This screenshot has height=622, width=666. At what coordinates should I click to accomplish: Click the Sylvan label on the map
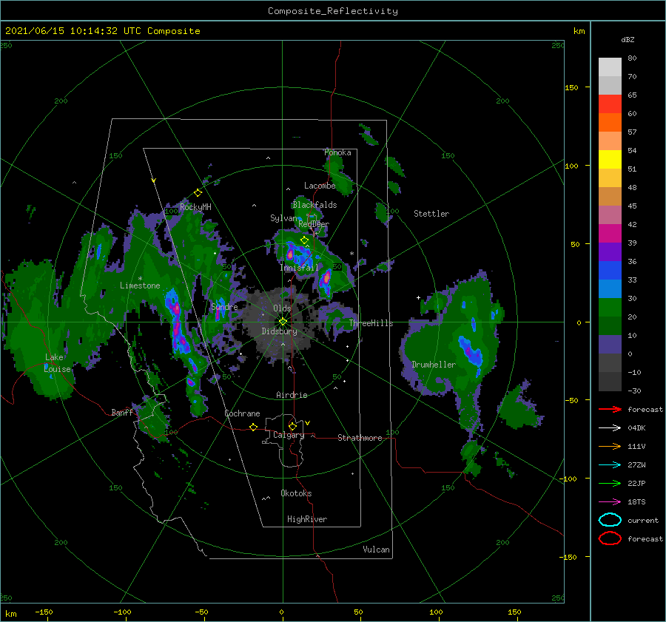[x=283, y=218]
